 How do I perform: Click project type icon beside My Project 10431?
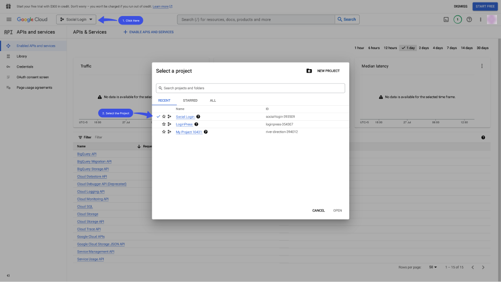coord(169,132)
